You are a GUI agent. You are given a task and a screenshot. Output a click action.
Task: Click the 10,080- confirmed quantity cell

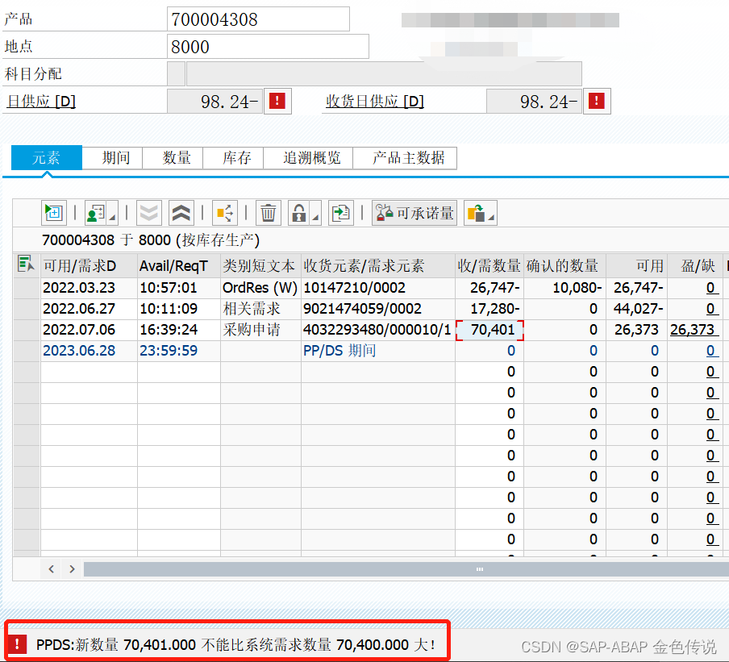(x=564, y=288)
